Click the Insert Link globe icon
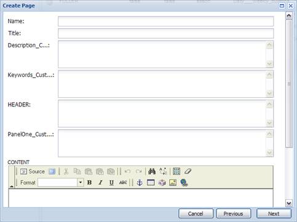This screenshot has width=297, height=222. (x=184, y=183)
